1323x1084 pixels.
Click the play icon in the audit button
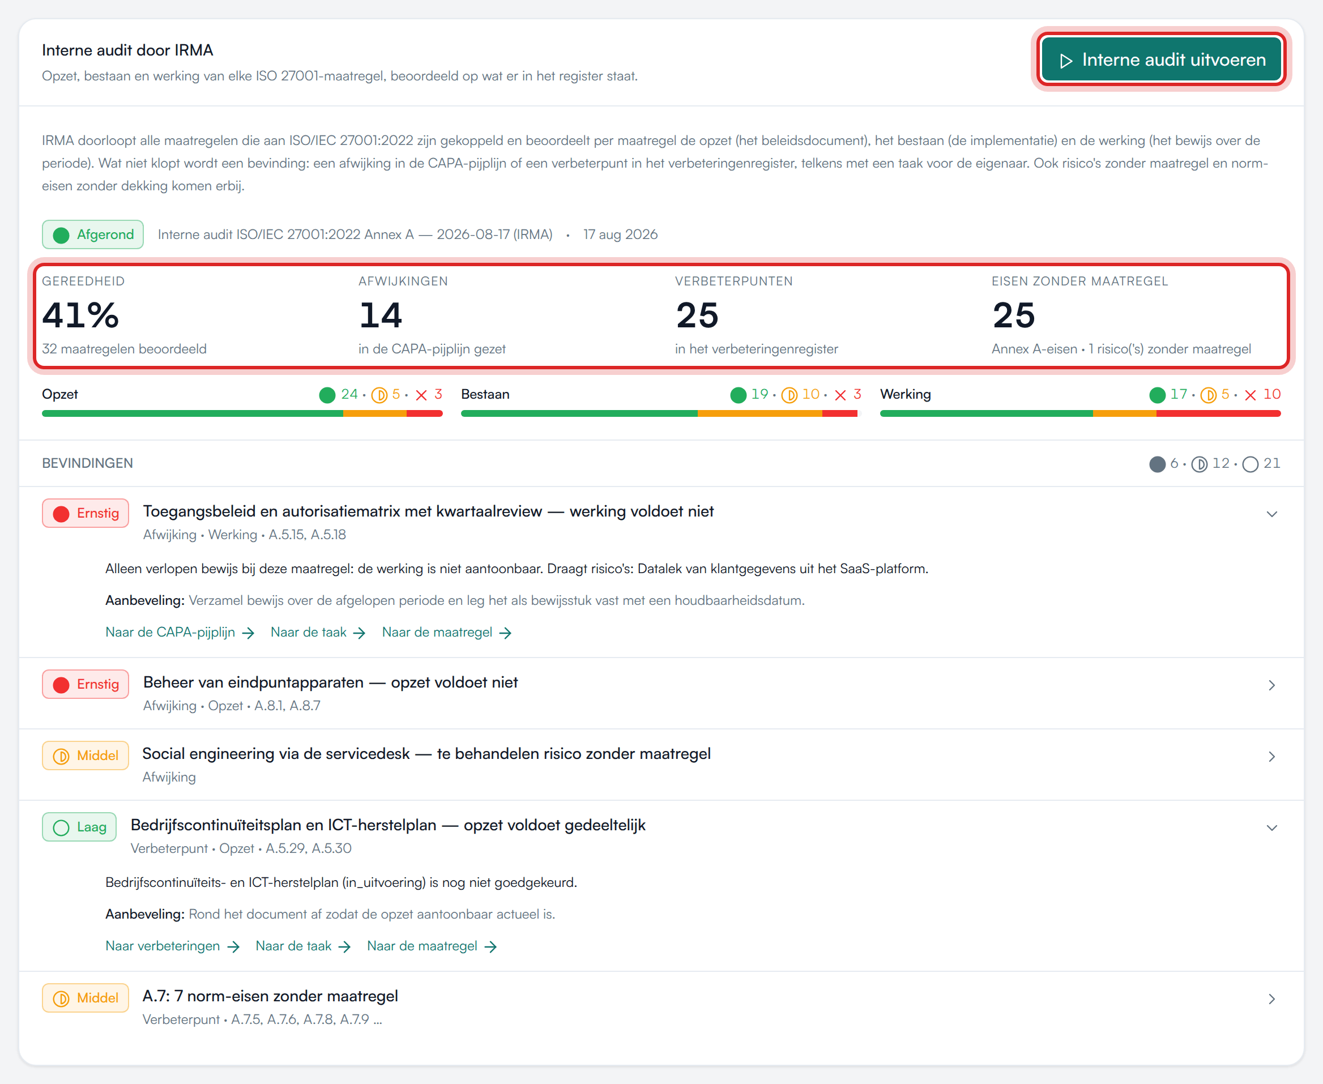pyautogui.click(x=1066, y=61)
